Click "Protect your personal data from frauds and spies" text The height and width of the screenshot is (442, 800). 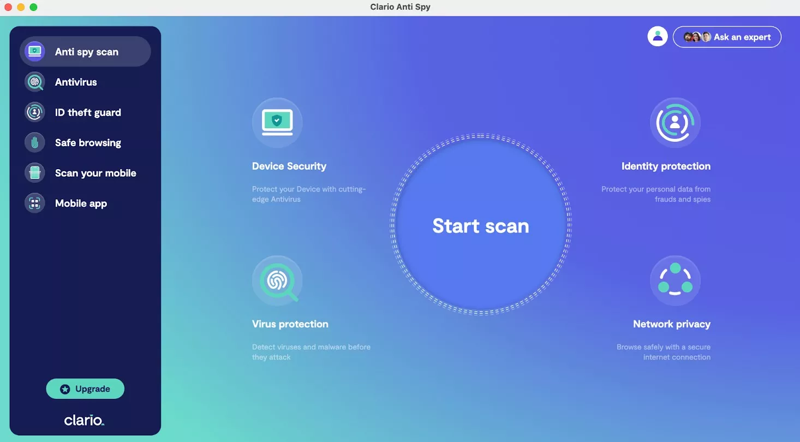point(656,194)
